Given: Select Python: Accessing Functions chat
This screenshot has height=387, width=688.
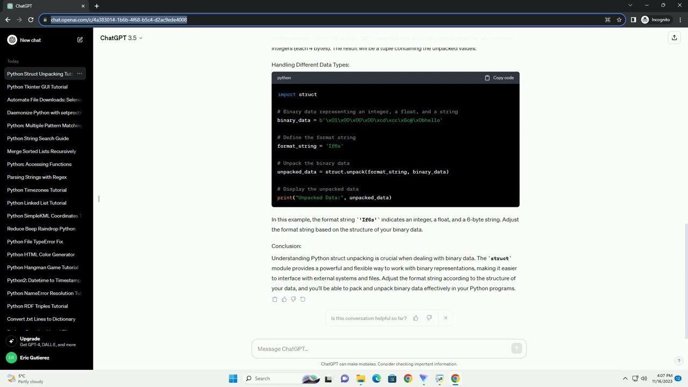Looking at the screenshot, I should (46, 164).
